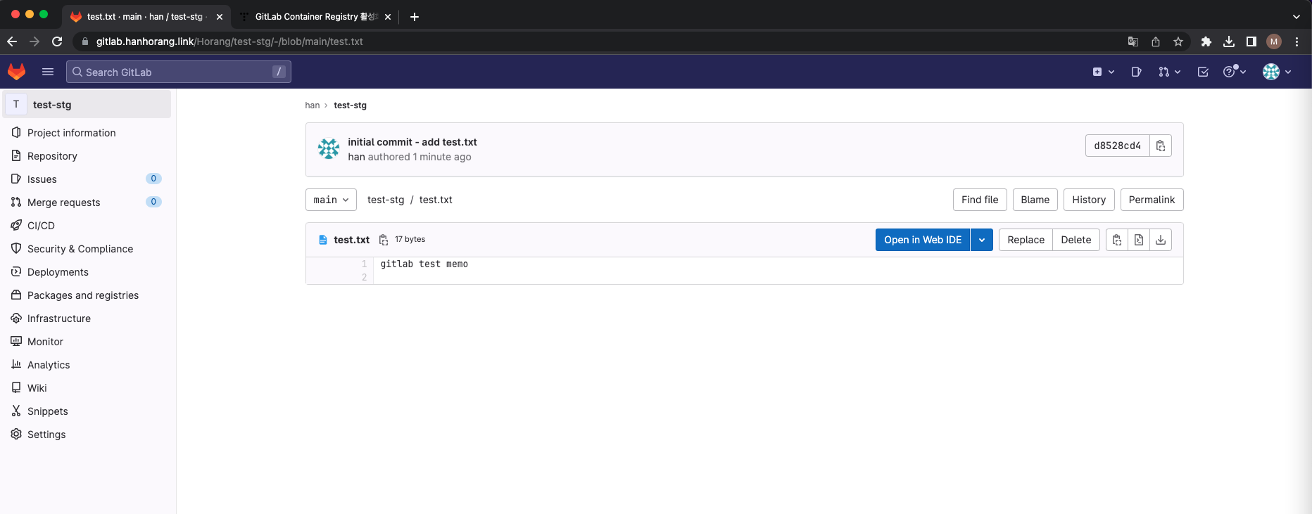
Task: Expand merge requests dropdown in top bar
Action: coord(1169,72)
